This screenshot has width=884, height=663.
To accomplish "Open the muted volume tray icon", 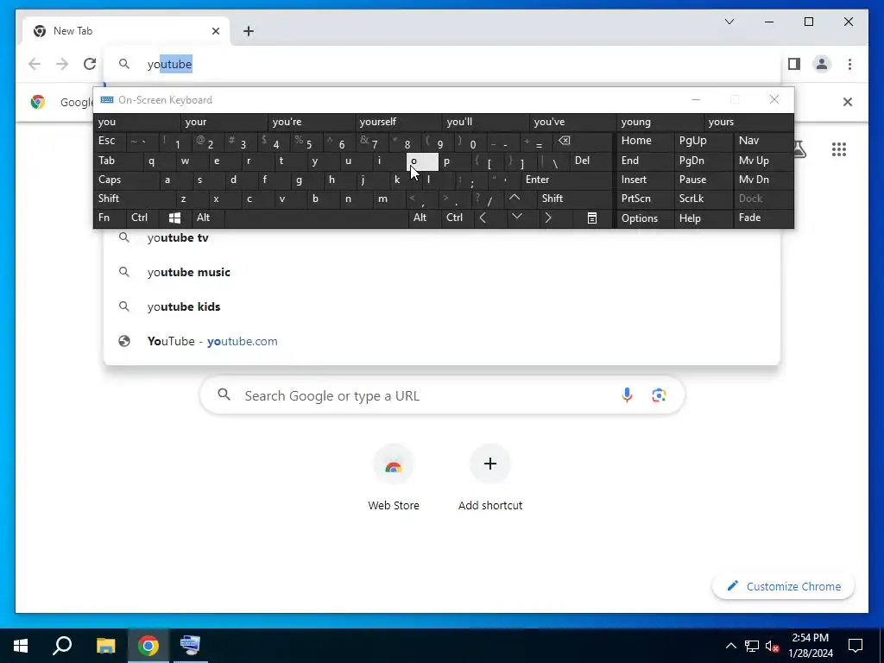I will pyautogui.click(x=772, y=646).
